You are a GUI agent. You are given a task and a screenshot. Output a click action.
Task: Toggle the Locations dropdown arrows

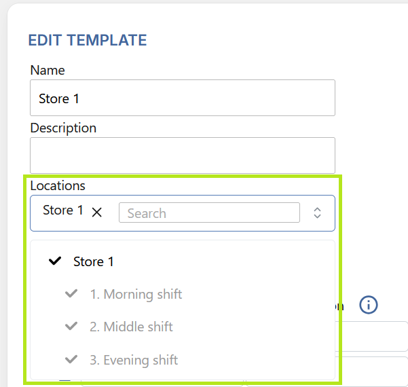pyautogui.click(x=317, y=213)
